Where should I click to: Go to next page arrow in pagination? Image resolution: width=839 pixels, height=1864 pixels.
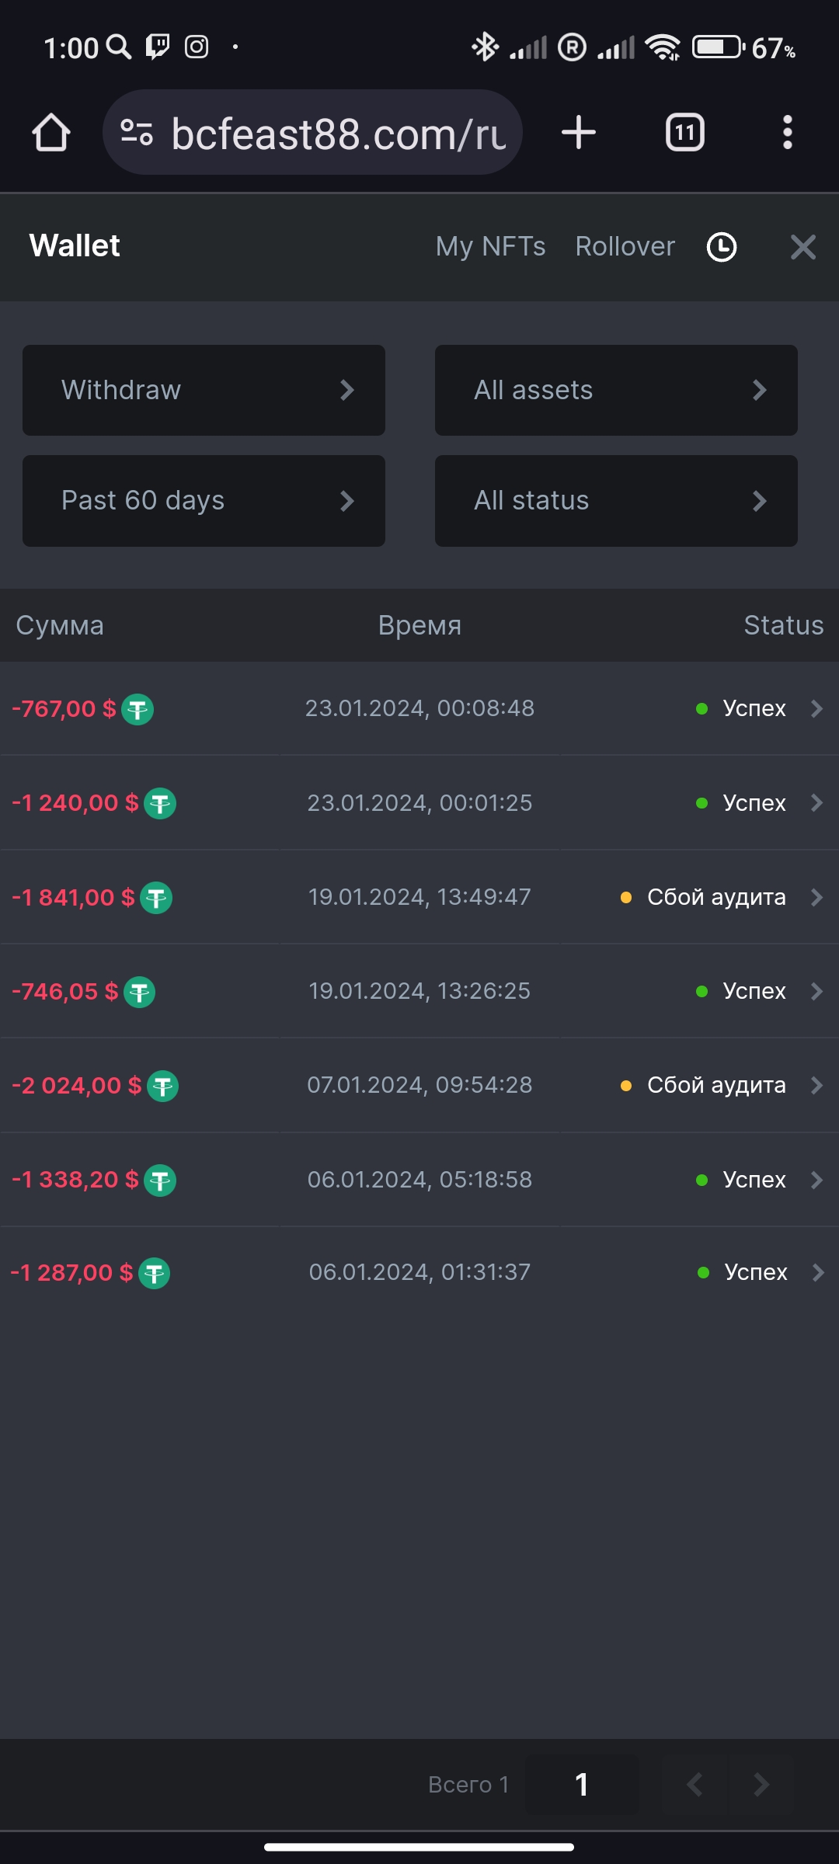coord(761,1784)
